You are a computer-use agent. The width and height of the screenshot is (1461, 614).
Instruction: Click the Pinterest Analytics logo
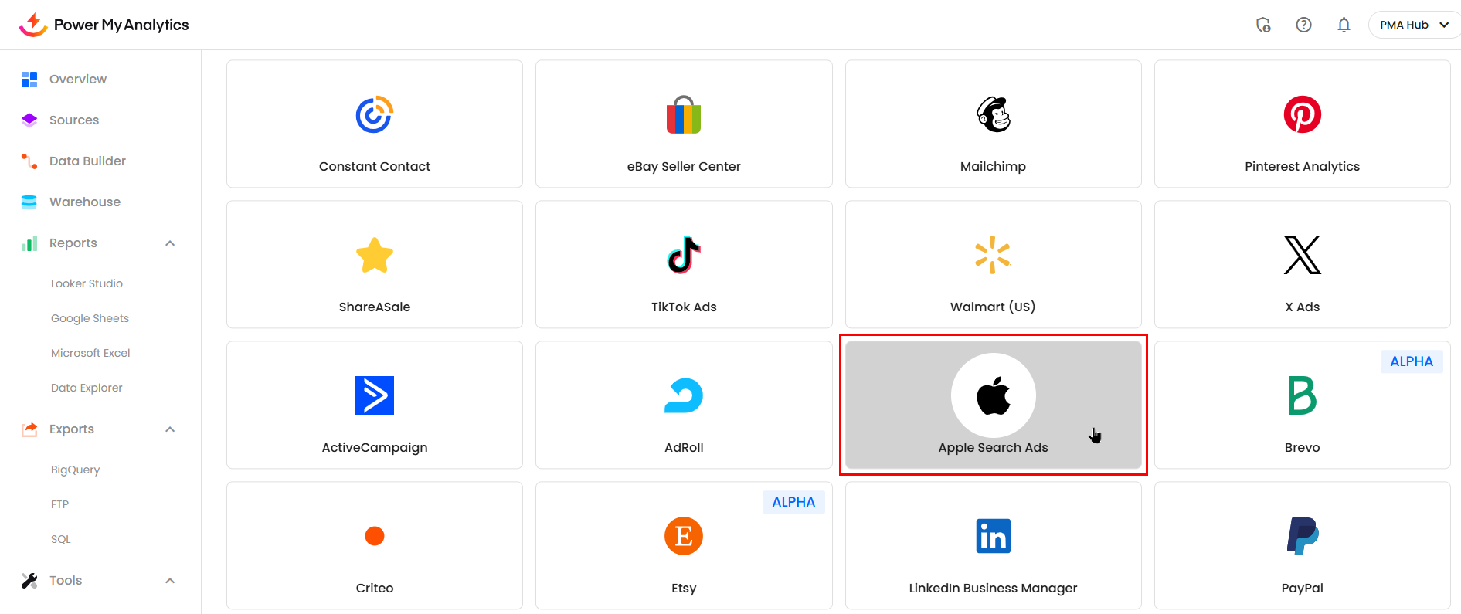(x=1302, y=114)
